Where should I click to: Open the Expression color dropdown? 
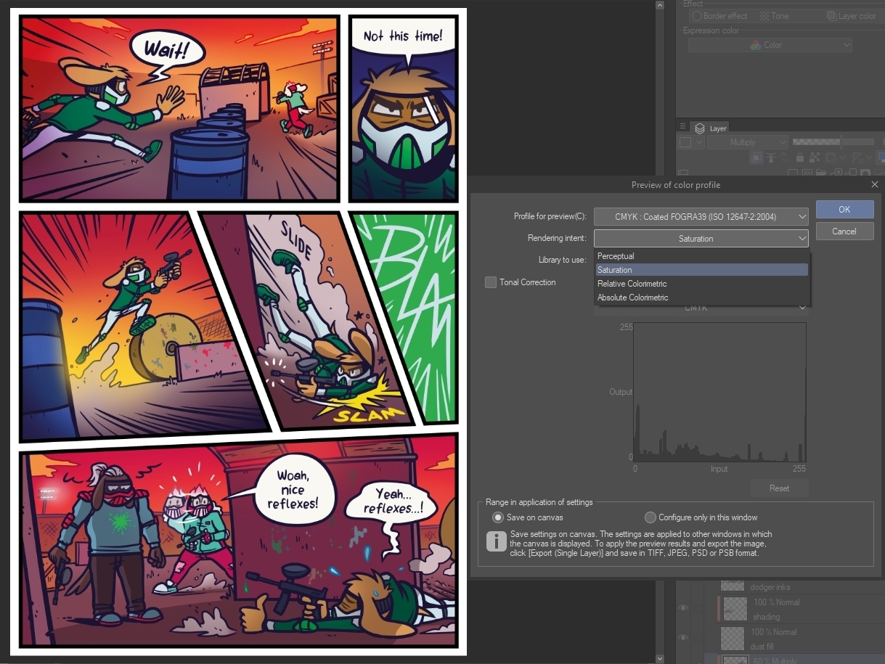pos(770,45)
